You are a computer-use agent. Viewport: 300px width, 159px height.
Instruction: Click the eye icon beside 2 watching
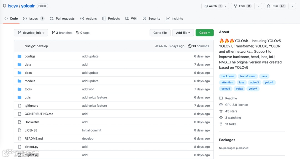[x=221, y=117]
